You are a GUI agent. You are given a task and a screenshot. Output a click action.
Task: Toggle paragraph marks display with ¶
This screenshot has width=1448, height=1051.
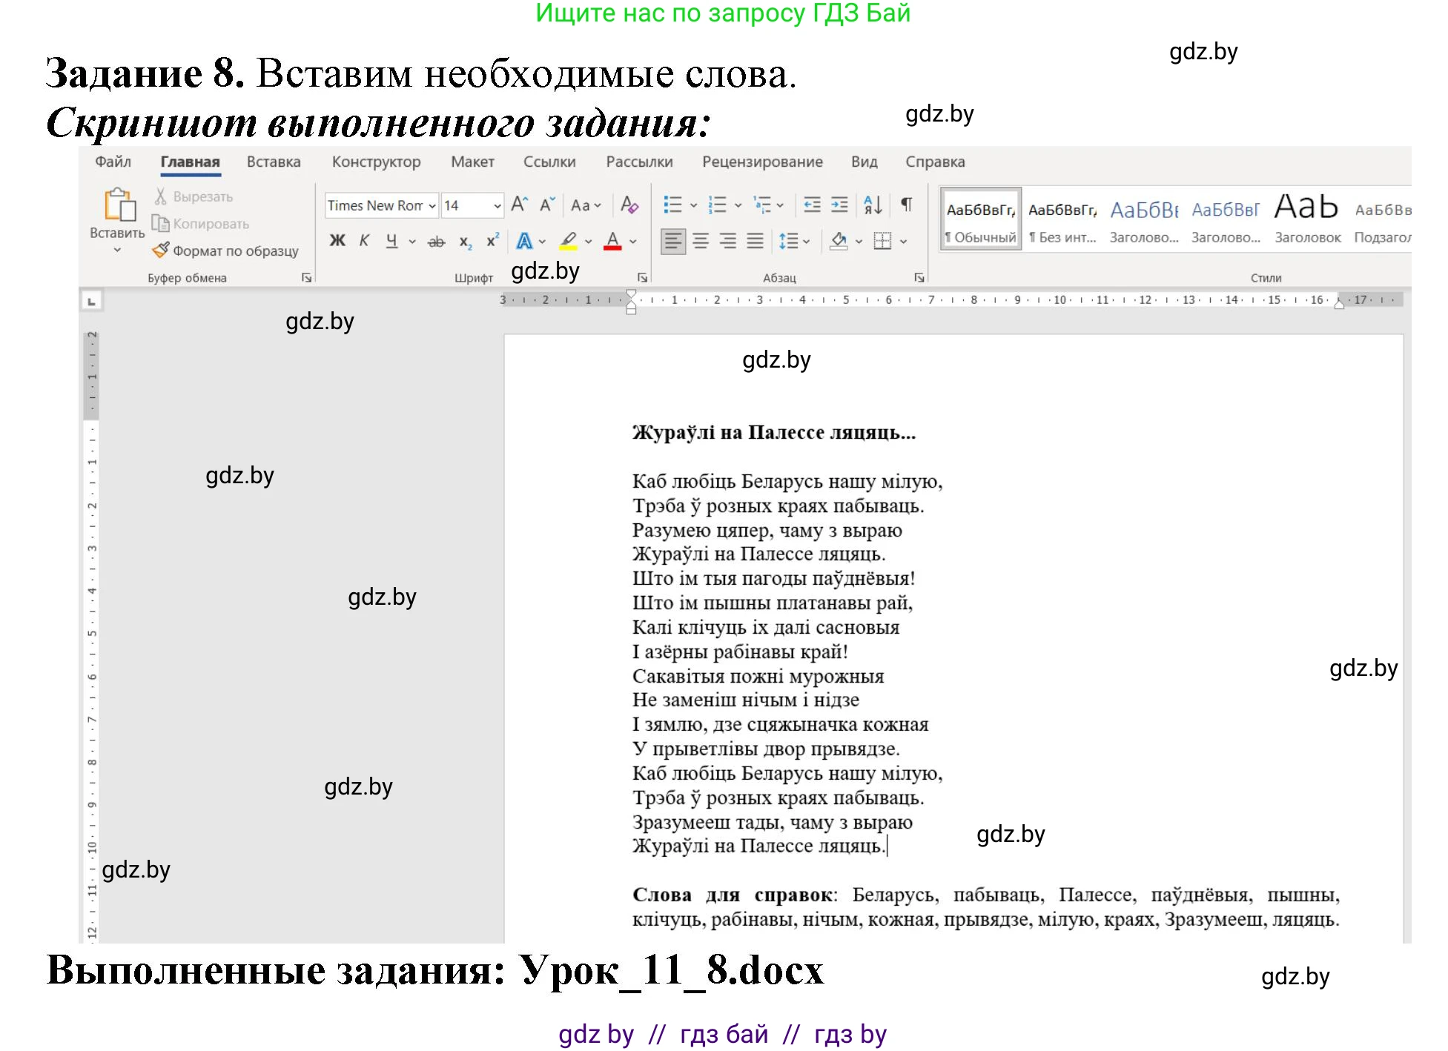pos(905,205)
